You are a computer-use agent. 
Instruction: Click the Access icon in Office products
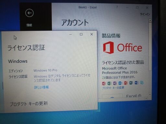[x=104, y=83]
